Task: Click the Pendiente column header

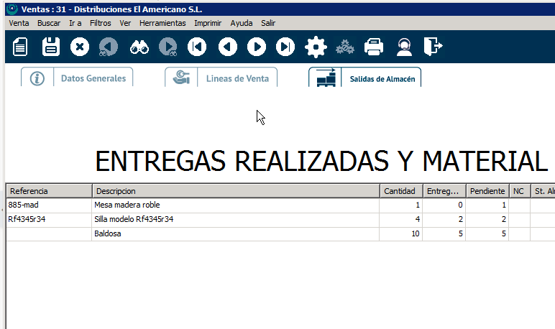Action: click(x=486, y=191)
